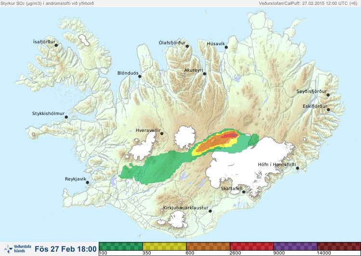Click the Reykjavík city marker dot
This screenshot has height=256, width=361.
pyautogui.click(x=88, y=182)
